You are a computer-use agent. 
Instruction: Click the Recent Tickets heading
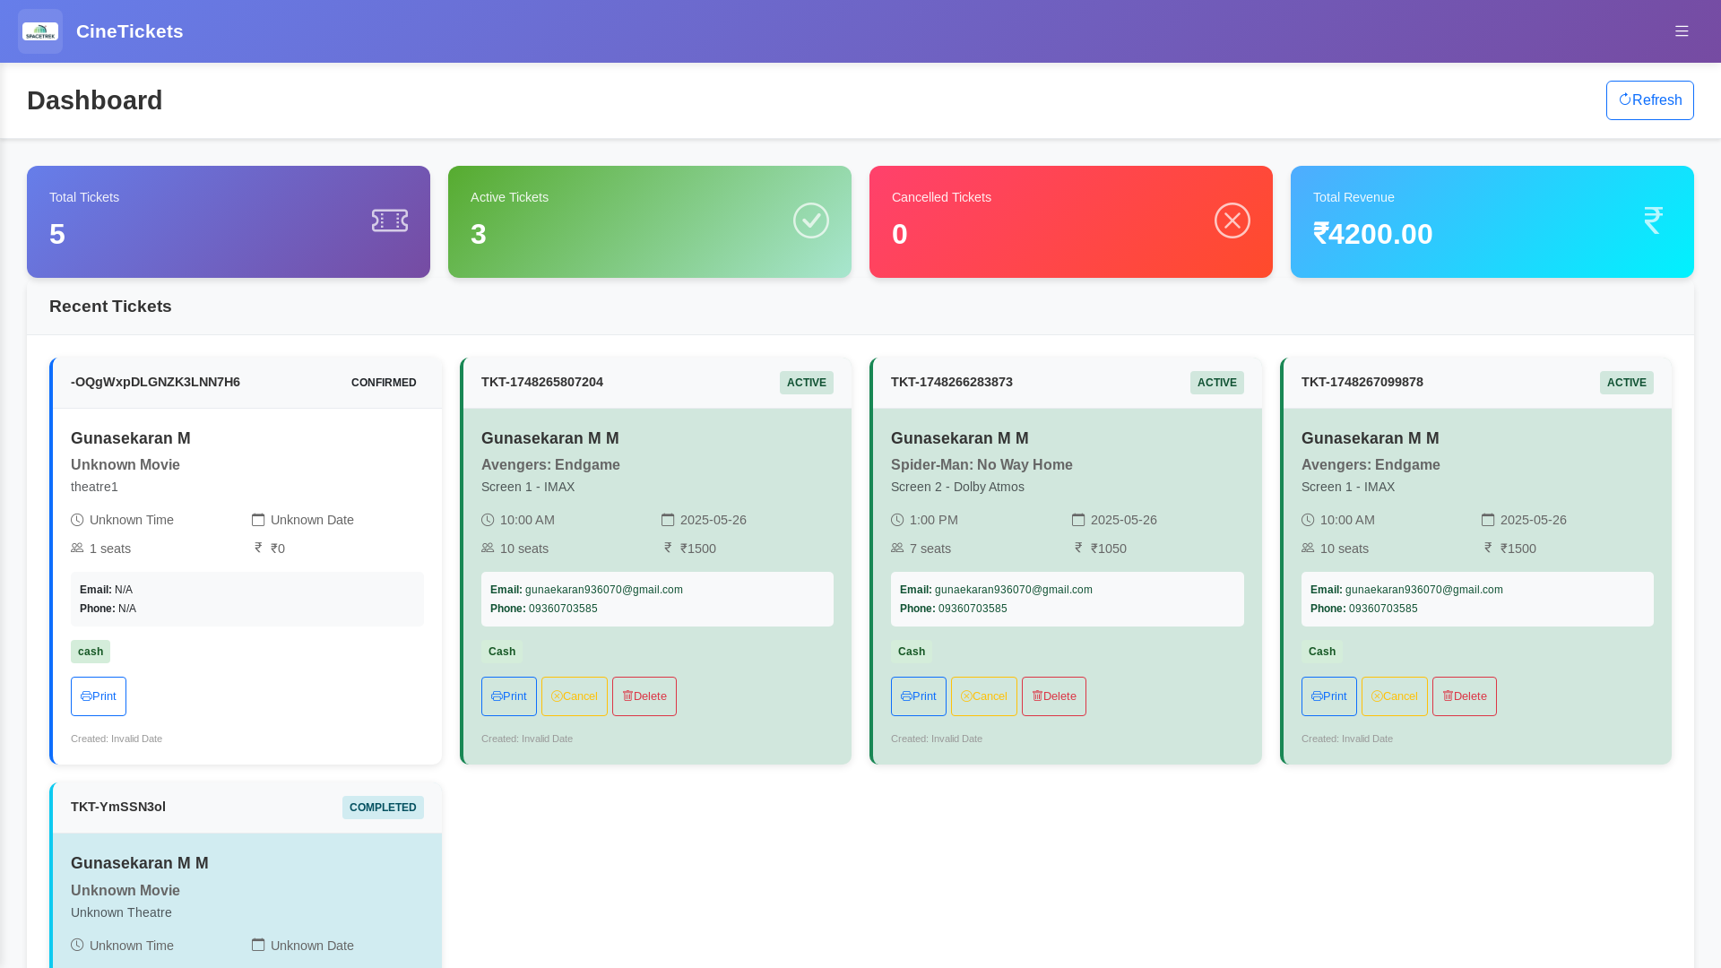click(x=110, y=307)
